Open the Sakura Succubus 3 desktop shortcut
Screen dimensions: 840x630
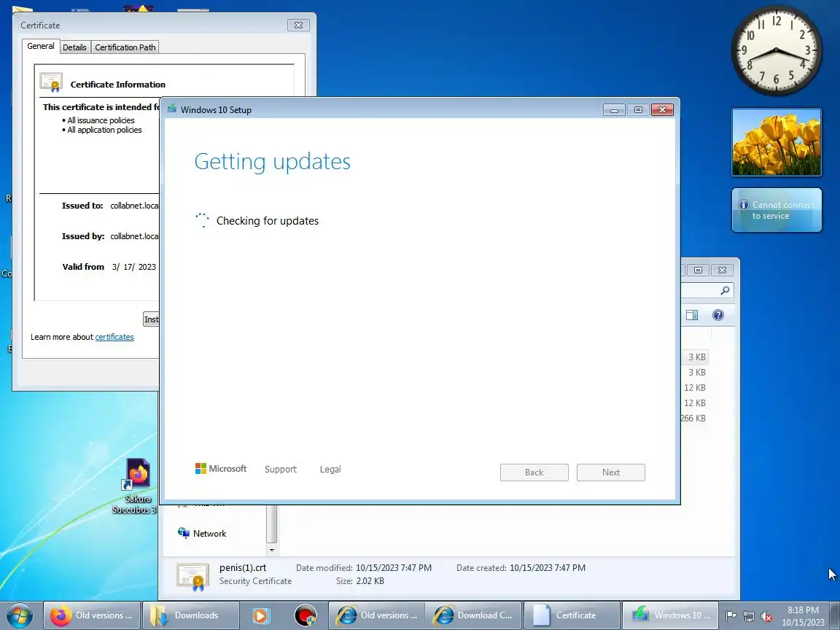134,486
